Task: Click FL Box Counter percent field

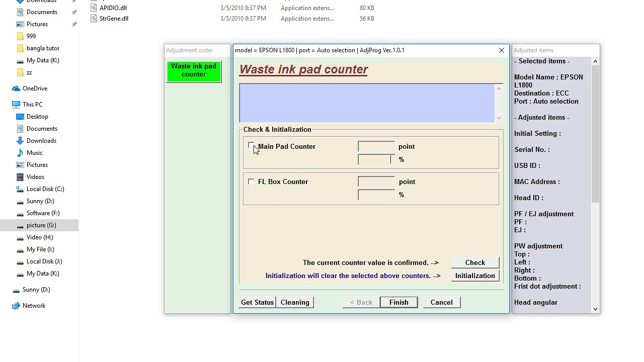Action: pyautogui.click(x=376, y=195)
